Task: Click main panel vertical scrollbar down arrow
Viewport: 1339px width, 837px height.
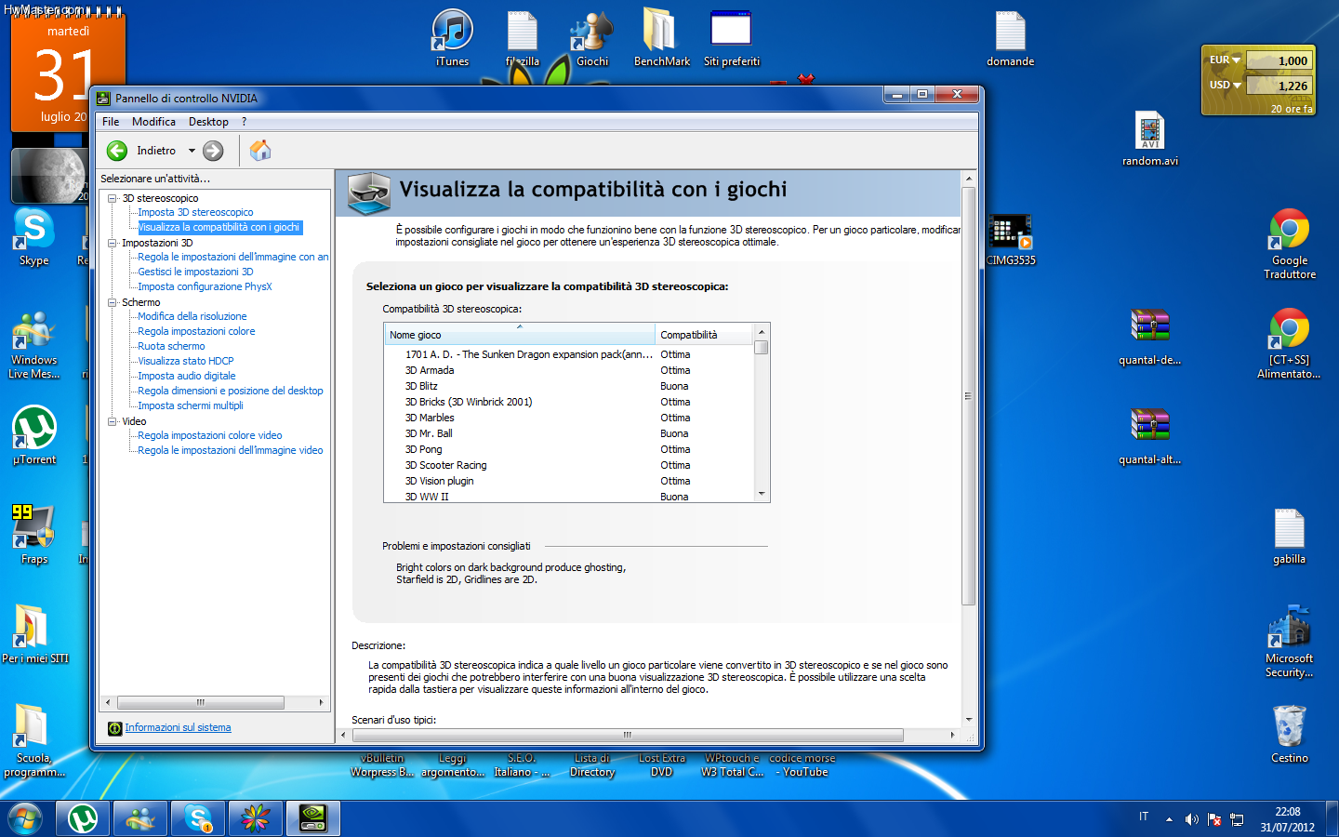Action: [x=969, y=719]
